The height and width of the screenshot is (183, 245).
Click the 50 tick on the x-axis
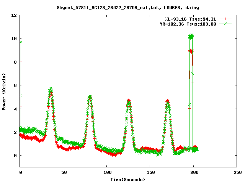pyautogui.click(x=63, y=172)
